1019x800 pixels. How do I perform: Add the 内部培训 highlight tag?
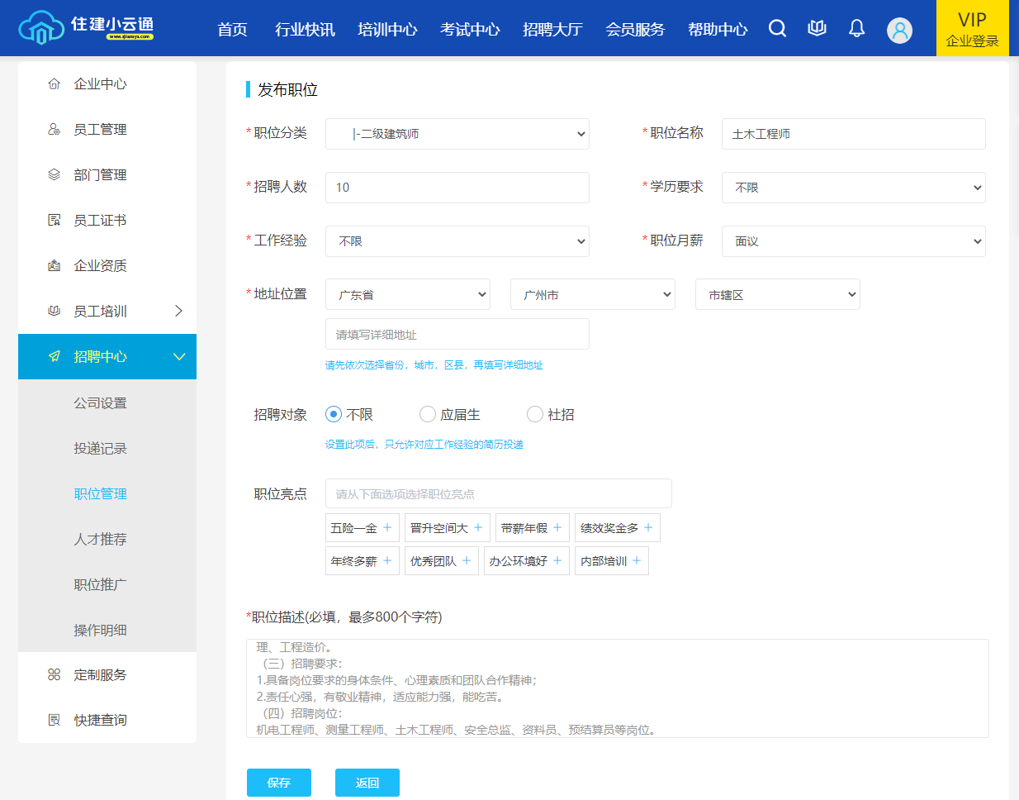coord(611,561)
